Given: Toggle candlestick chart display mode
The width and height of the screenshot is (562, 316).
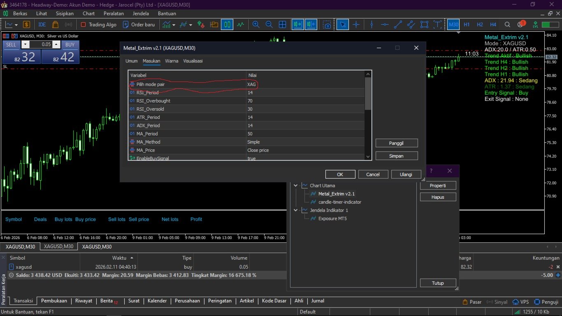Looking at the screenshot, I should click(x=227, y=25).
